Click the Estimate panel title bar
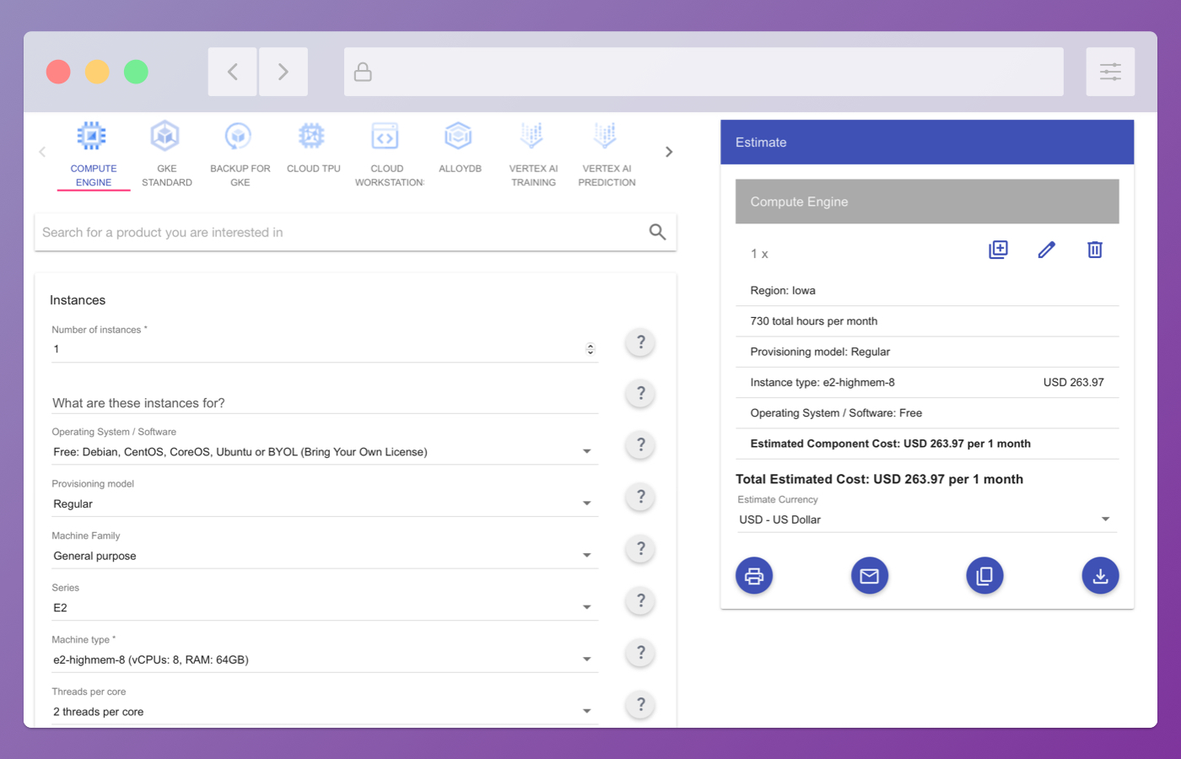Image resolution: width=1181 pixels, height=759 pixels. click(927, 142)
